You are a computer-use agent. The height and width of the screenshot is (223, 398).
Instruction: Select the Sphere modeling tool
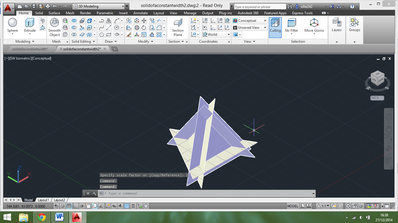click(13, 25)
